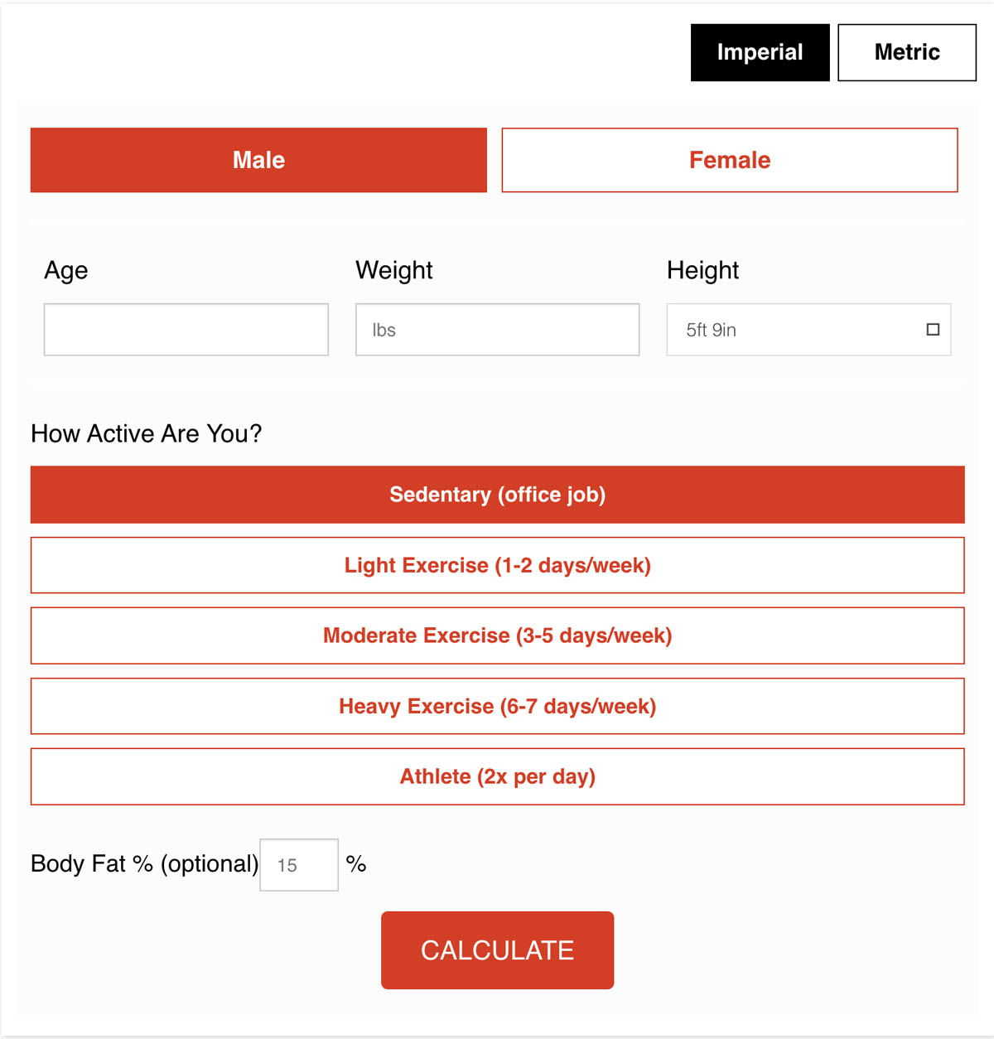This screenshot has height=1039, width=994.
Task: Click the Body Fat percentage input box
Action: [x=298, y=865]
